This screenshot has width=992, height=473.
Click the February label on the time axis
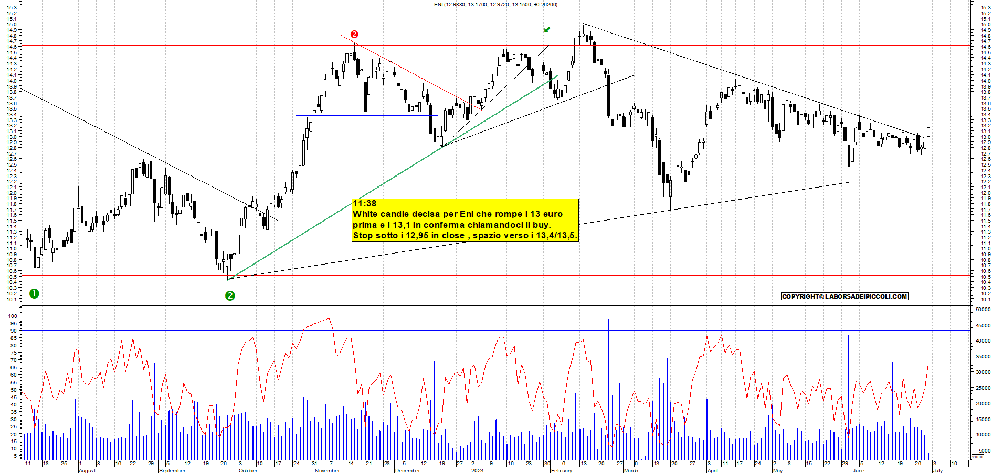(562, 470)
